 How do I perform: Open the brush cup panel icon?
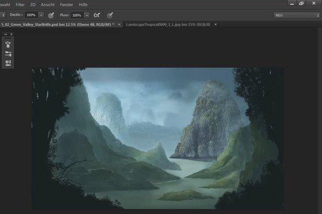coord(8,44)
